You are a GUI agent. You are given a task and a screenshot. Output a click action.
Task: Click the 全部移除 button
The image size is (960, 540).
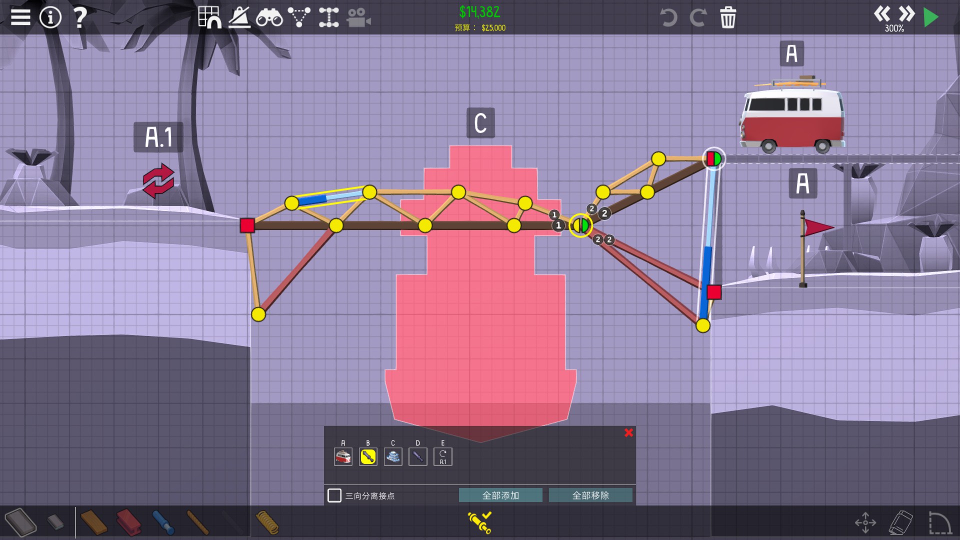pos(590,495)
